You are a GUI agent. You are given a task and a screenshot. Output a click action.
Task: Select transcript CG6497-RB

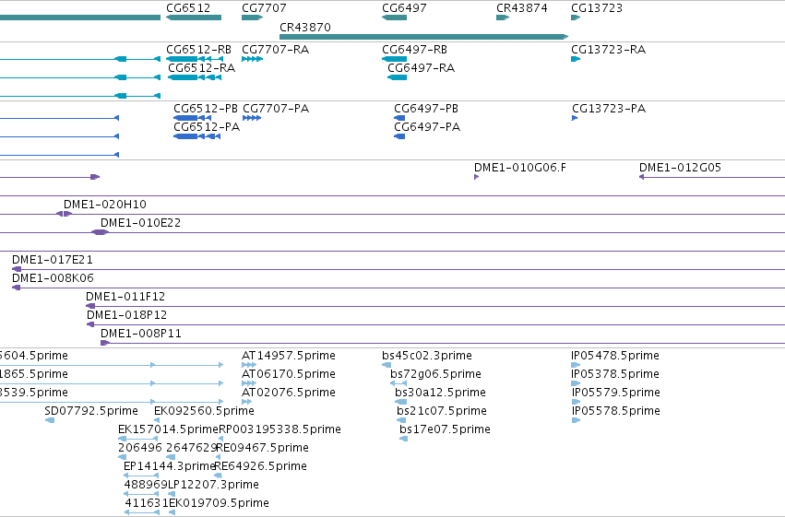pyautogui.click(x=395, y=59)
